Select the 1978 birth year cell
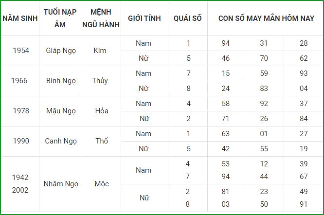This screenshot has height=215, width=324. [x=21, y=111]
